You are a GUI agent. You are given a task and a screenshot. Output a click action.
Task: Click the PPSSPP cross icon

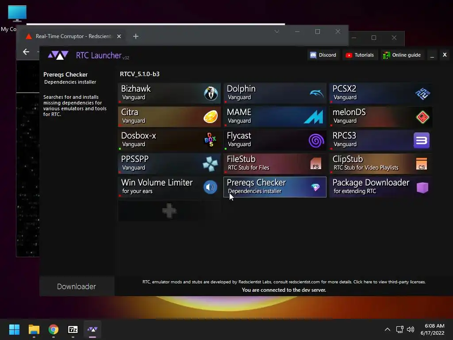(x=210, y=164)
